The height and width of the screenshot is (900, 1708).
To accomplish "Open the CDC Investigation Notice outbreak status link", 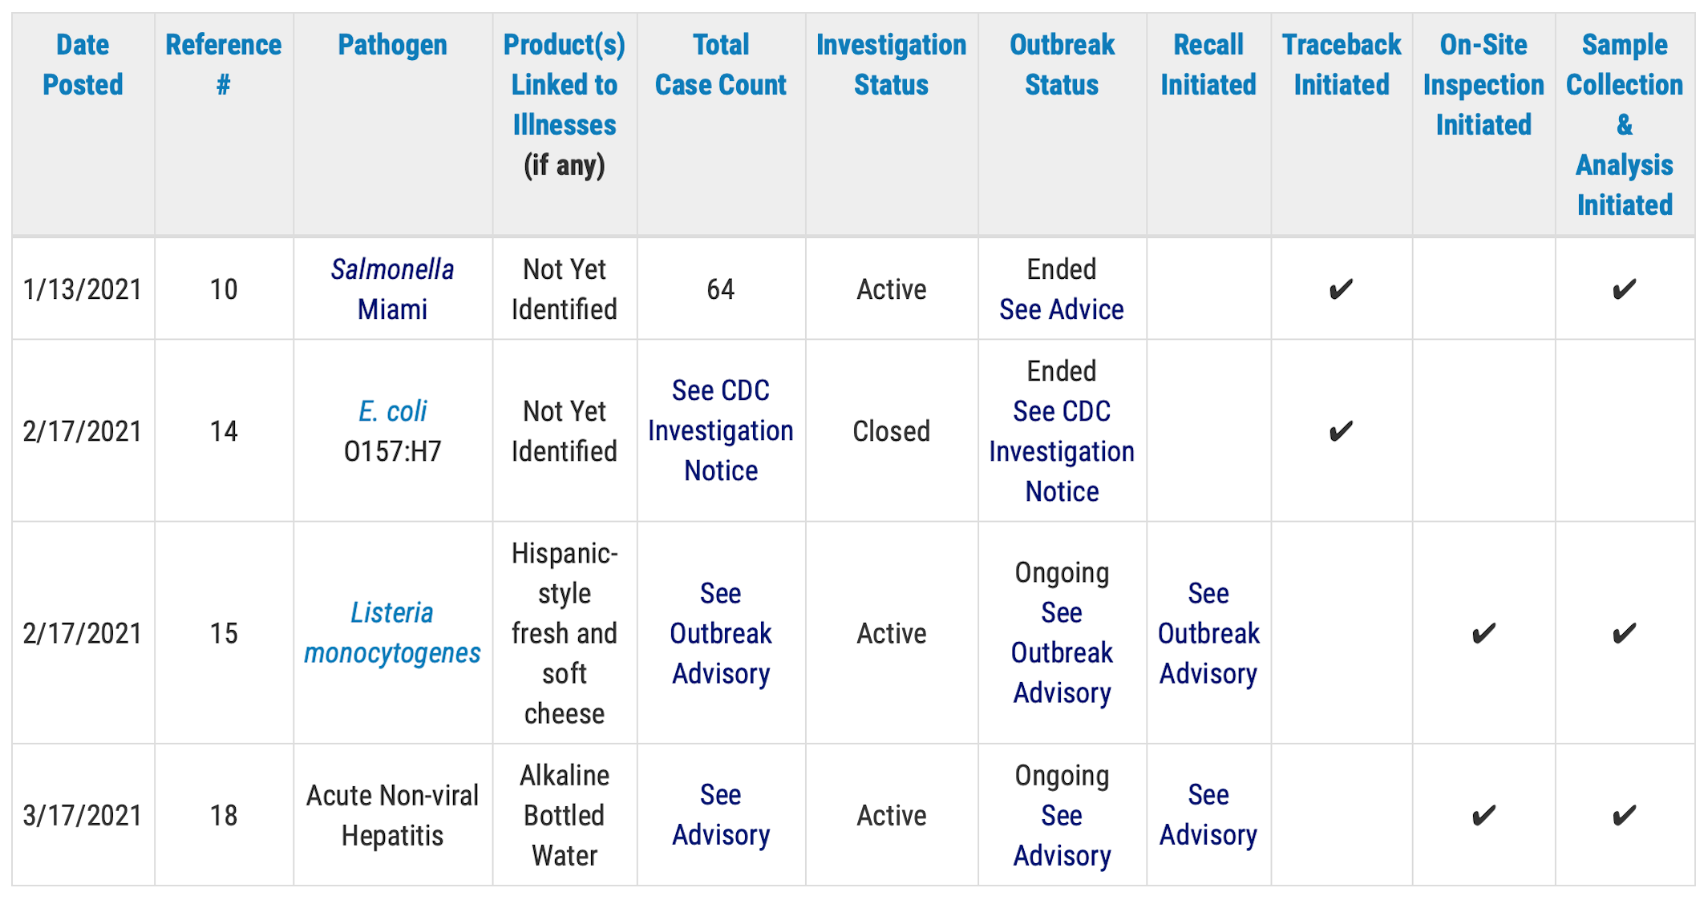I will pyautogui.click(x=1061, y=451).
